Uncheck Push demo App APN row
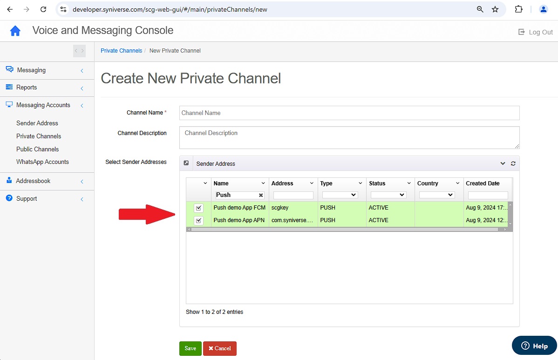Image resolution: width=558 pixels, height=360 pixels. coord(198,221)
